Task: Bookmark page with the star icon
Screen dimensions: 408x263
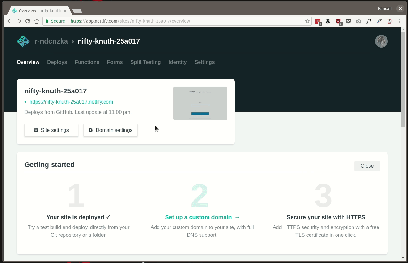Action: [307, 21]
